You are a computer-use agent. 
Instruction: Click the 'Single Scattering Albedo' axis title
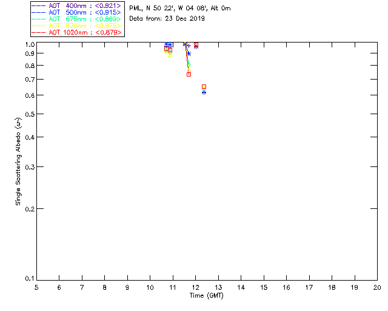pyautogui.click(x=18, y=162)
